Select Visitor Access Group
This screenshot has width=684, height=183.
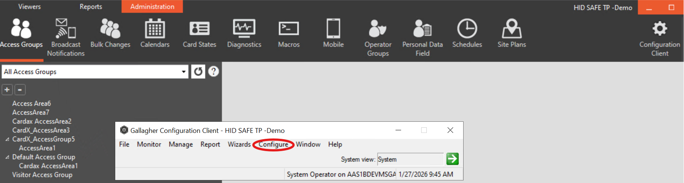point(42,175)
